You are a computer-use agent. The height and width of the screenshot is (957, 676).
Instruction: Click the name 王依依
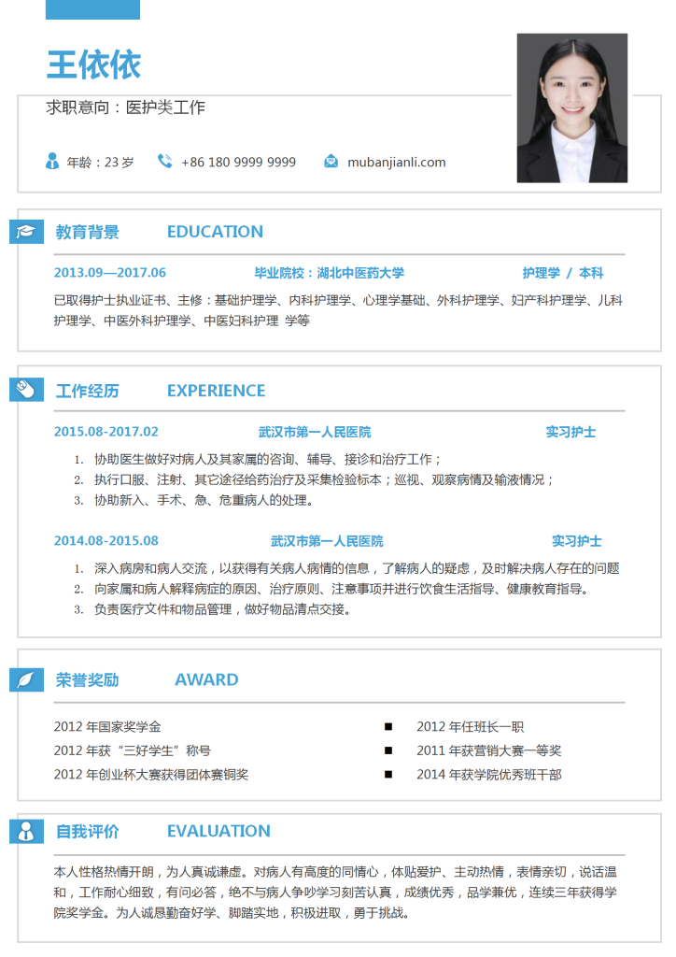tap(94, 64)
